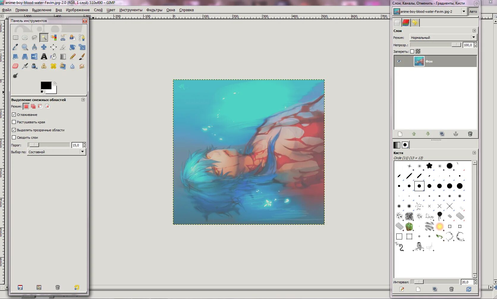Select the Ellipse Select tool
The image size is (497, 299).
[x=25, y=38]
